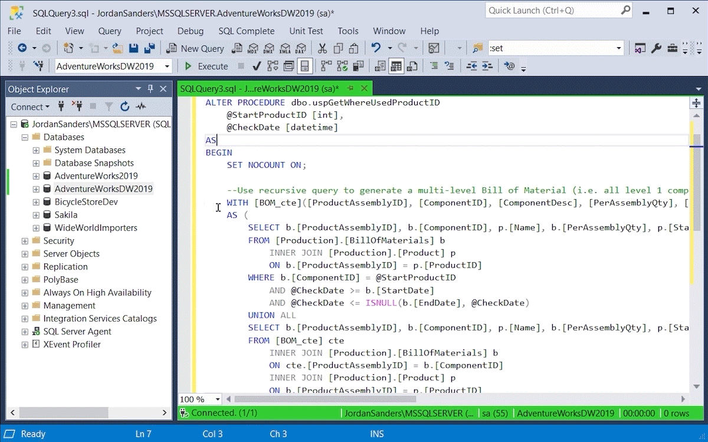Refresh the Object Explorer tree
This screenshot has height=442, width=708.
click(x=124, y=107)
